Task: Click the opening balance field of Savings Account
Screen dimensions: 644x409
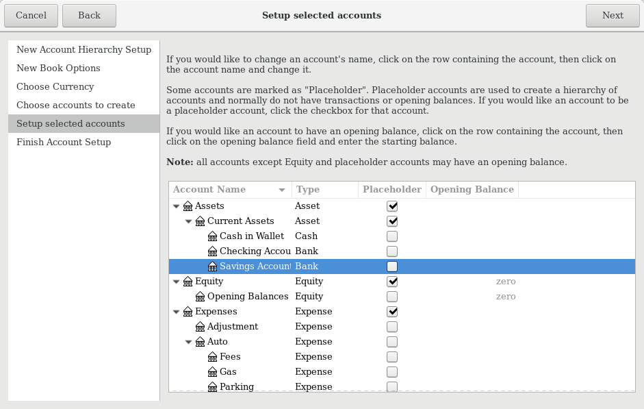Action: pyautogui.click(x=472, y=267)
